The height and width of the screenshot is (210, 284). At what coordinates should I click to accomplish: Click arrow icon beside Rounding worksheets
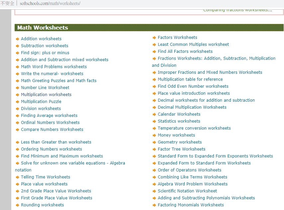[18, 205]
